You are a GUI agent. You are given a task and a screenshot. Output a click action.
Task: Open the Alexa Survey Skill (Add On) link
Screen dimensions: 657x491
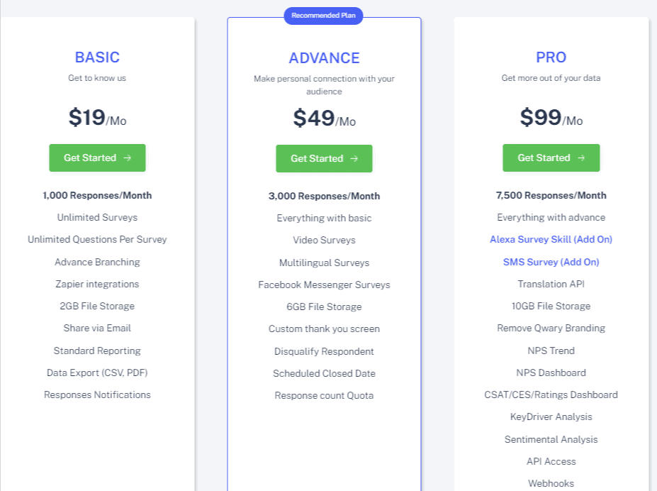point(551,239)
